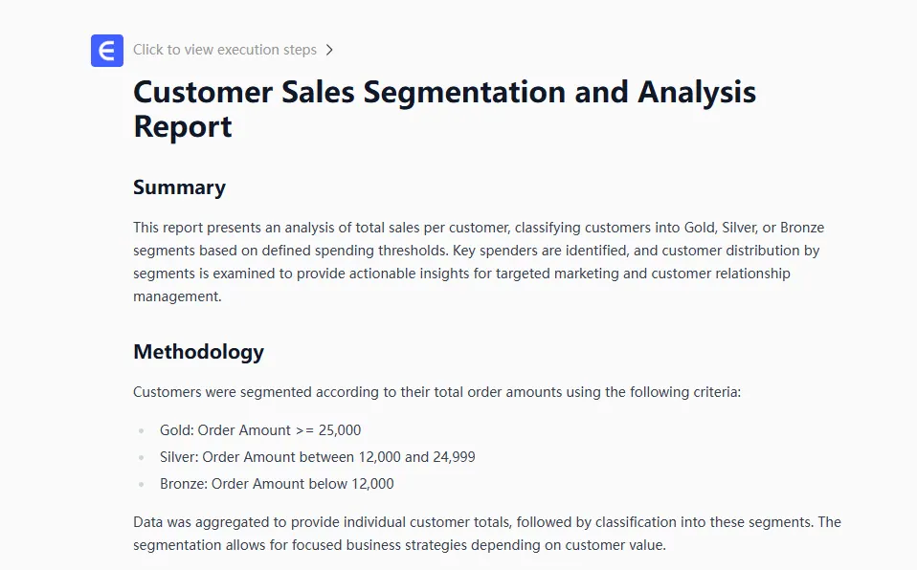This screenshot has height=570, width=917.
Task: Click the word 'management.' ending the Summary paragraph
Action: [x=177, y=296]
